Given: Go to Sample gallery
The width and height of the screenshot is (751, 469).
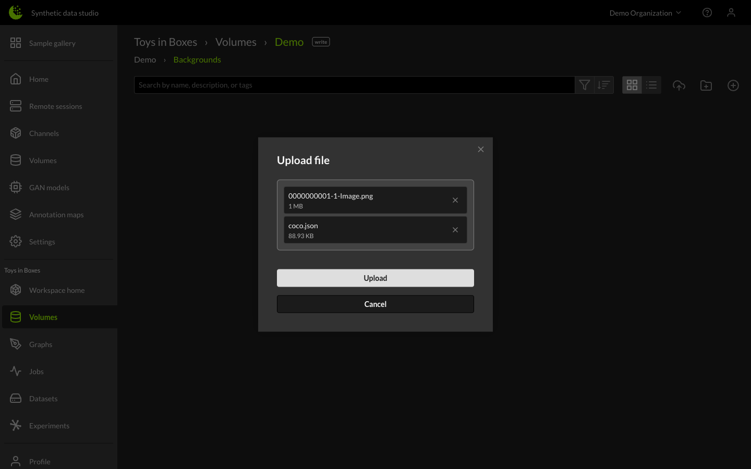Looking at the screenshot, I should click(52, 43).
